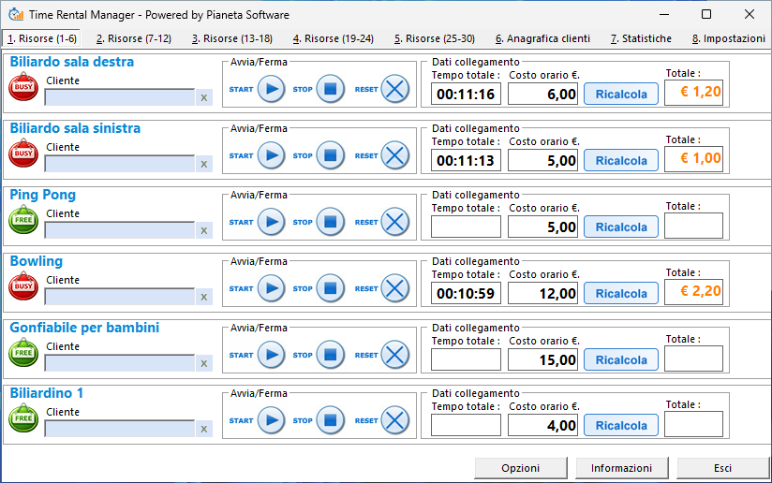Edit the hourly cost 6,00 for Biliardo sala destra

pos(542,94)
